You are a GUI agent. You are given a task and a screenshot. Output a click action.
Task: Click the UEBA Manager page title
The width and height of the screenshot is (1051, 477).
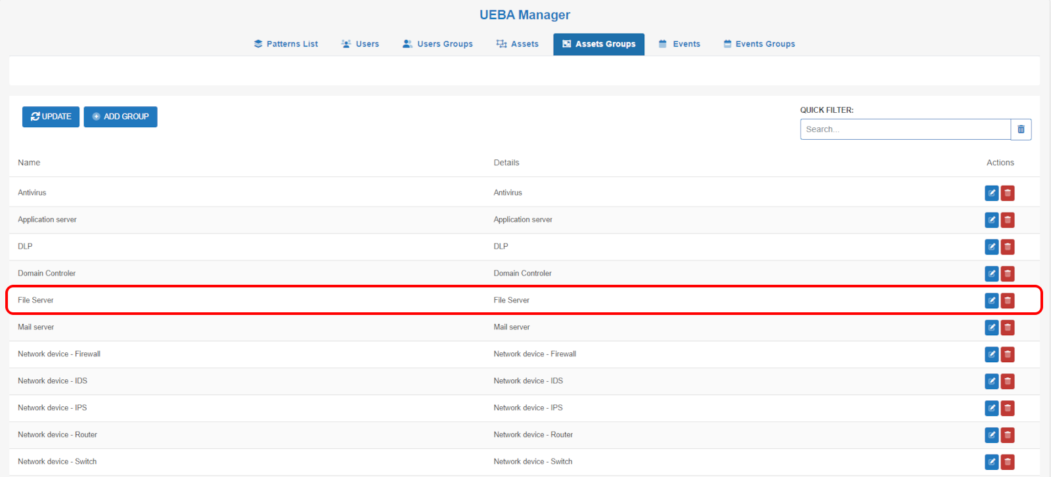point(525,15)
